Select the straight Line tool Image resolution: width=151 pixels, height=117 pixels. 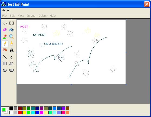point(5,57)
